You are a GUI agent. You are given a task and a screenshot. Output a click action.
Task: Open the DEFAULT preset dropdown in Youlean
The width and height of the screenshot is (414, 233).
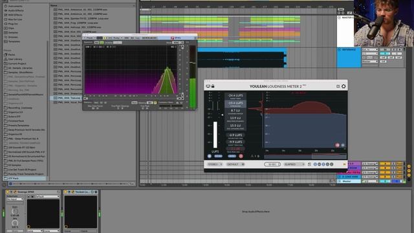point(235,164)
